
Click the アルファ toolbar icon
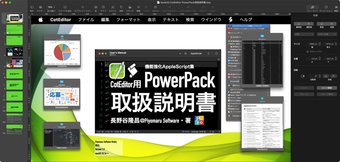coord(203,7)
